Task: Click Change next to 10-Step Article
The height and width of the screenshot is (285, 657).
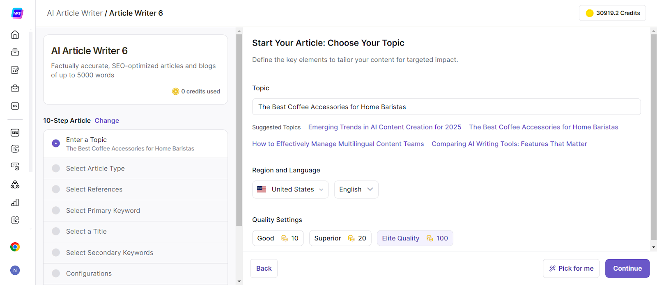Action: 107,121
